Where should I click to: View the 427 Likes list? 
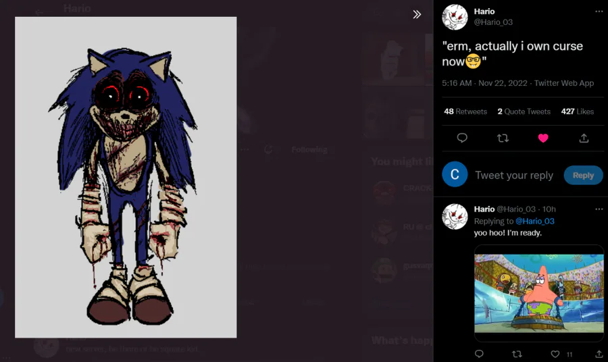coord(578,111)
